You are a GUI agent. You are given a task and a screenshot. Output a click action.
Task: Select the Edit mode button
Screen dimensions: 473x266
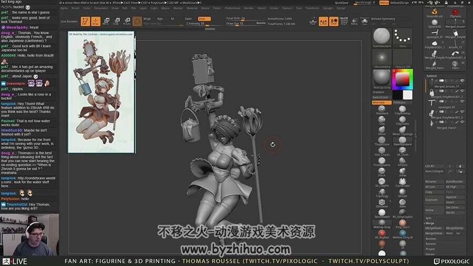85,21
